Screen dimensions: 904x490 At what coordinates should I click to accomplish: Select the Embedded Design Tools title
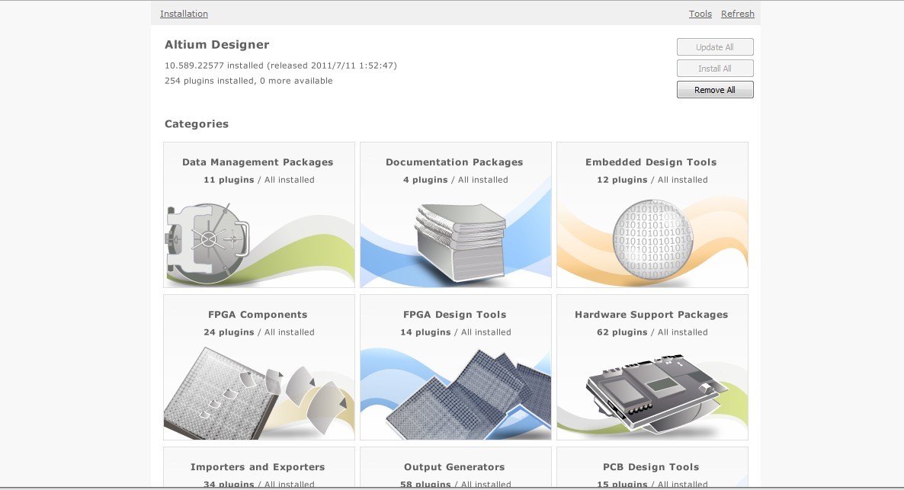pos(651,162)
